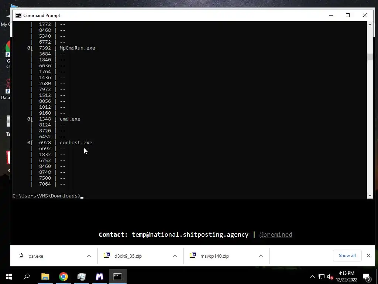Image resolution: width=378 pixels, height=284 pixels.
Task: Open taskbar search magnifier
Action: click(27, 277)
